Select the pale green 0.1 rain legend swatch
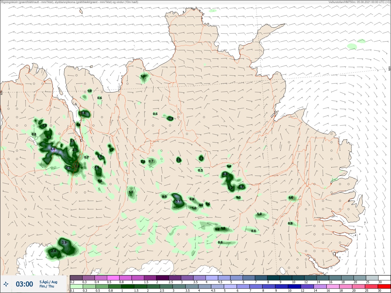Screen dimensions: 391x293 [x=76, y=287]
